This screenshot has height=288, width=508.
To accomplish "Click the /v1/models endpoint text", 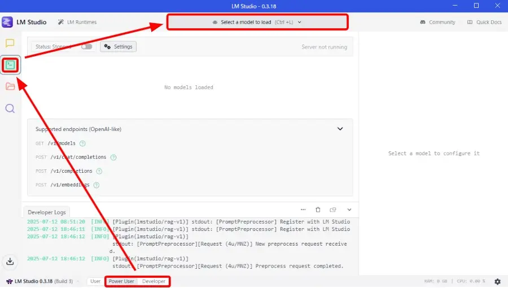I will tap(62, 143).
